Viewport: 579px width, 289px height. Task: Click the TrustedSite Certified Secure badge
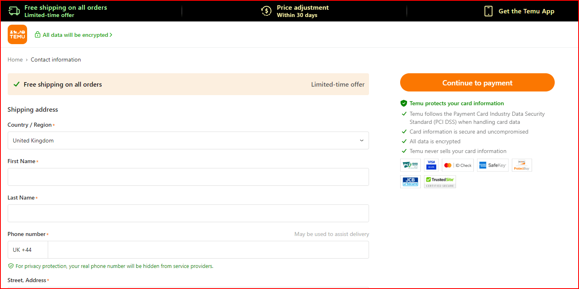point(440,182)
